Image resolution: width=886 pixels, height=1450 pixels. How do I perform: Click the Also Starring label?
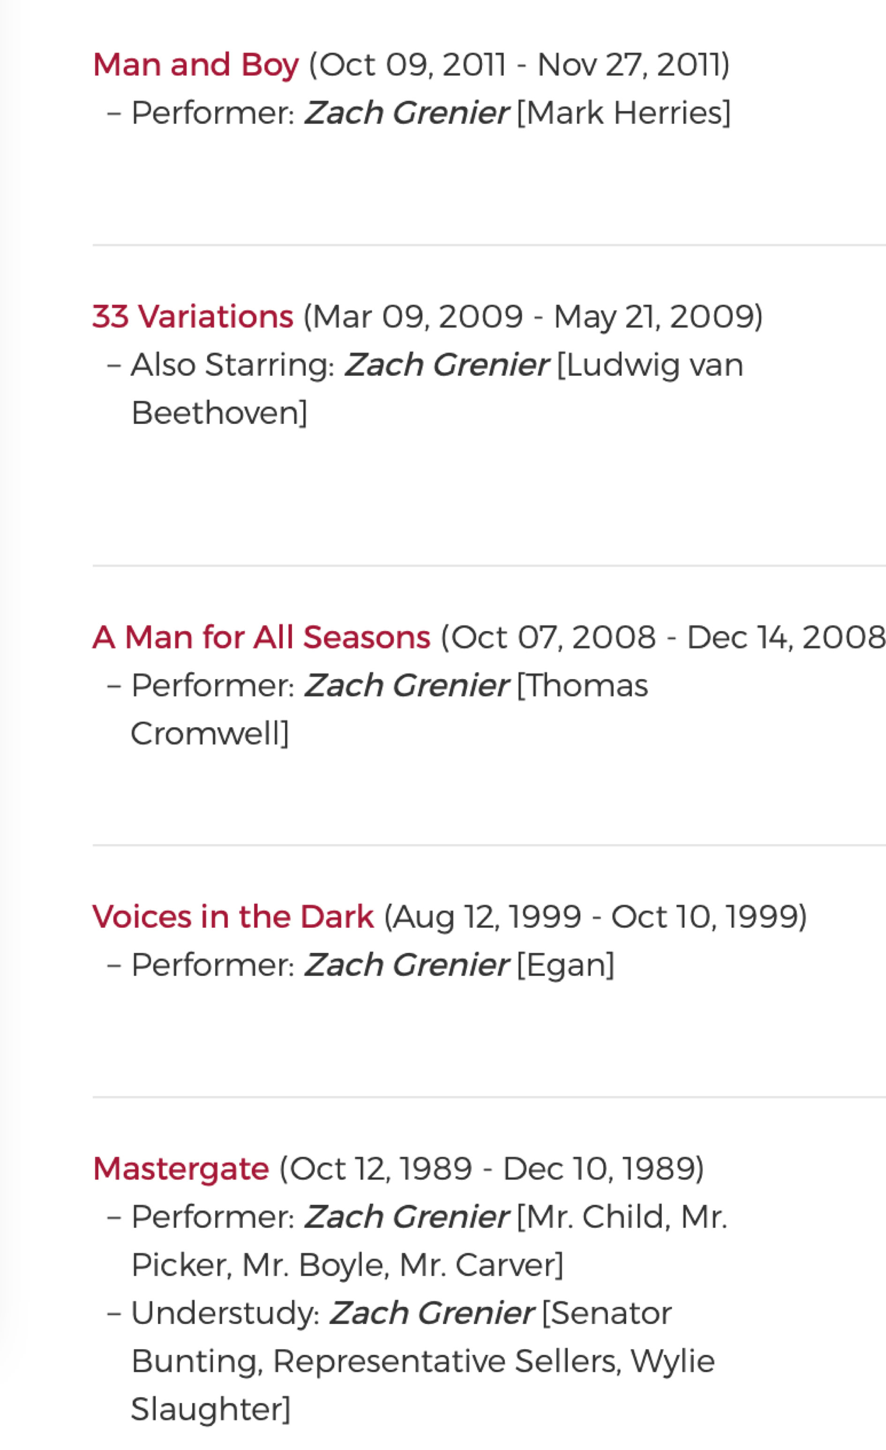click(233, 365)
